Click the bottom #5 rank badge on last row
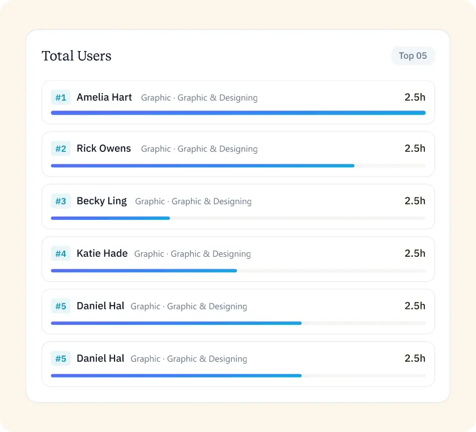The height and width of the screenshot is (432, 476). click(61, 358)
